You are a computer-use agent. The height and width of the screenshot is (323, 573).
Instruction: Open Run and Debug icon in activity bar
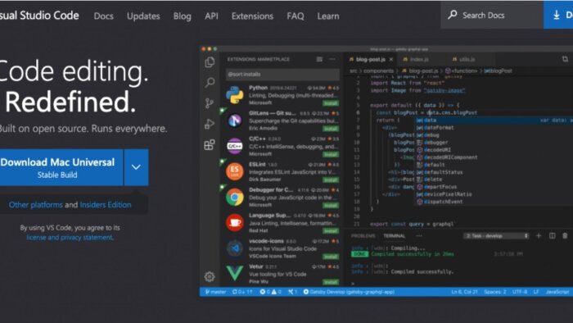pos(210,124)
